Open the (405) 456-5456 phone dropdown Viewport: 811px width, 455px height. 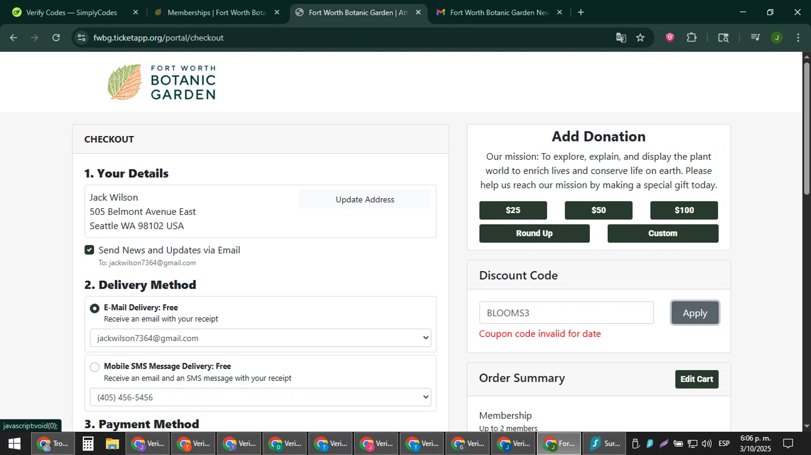[x=260, y=397]
